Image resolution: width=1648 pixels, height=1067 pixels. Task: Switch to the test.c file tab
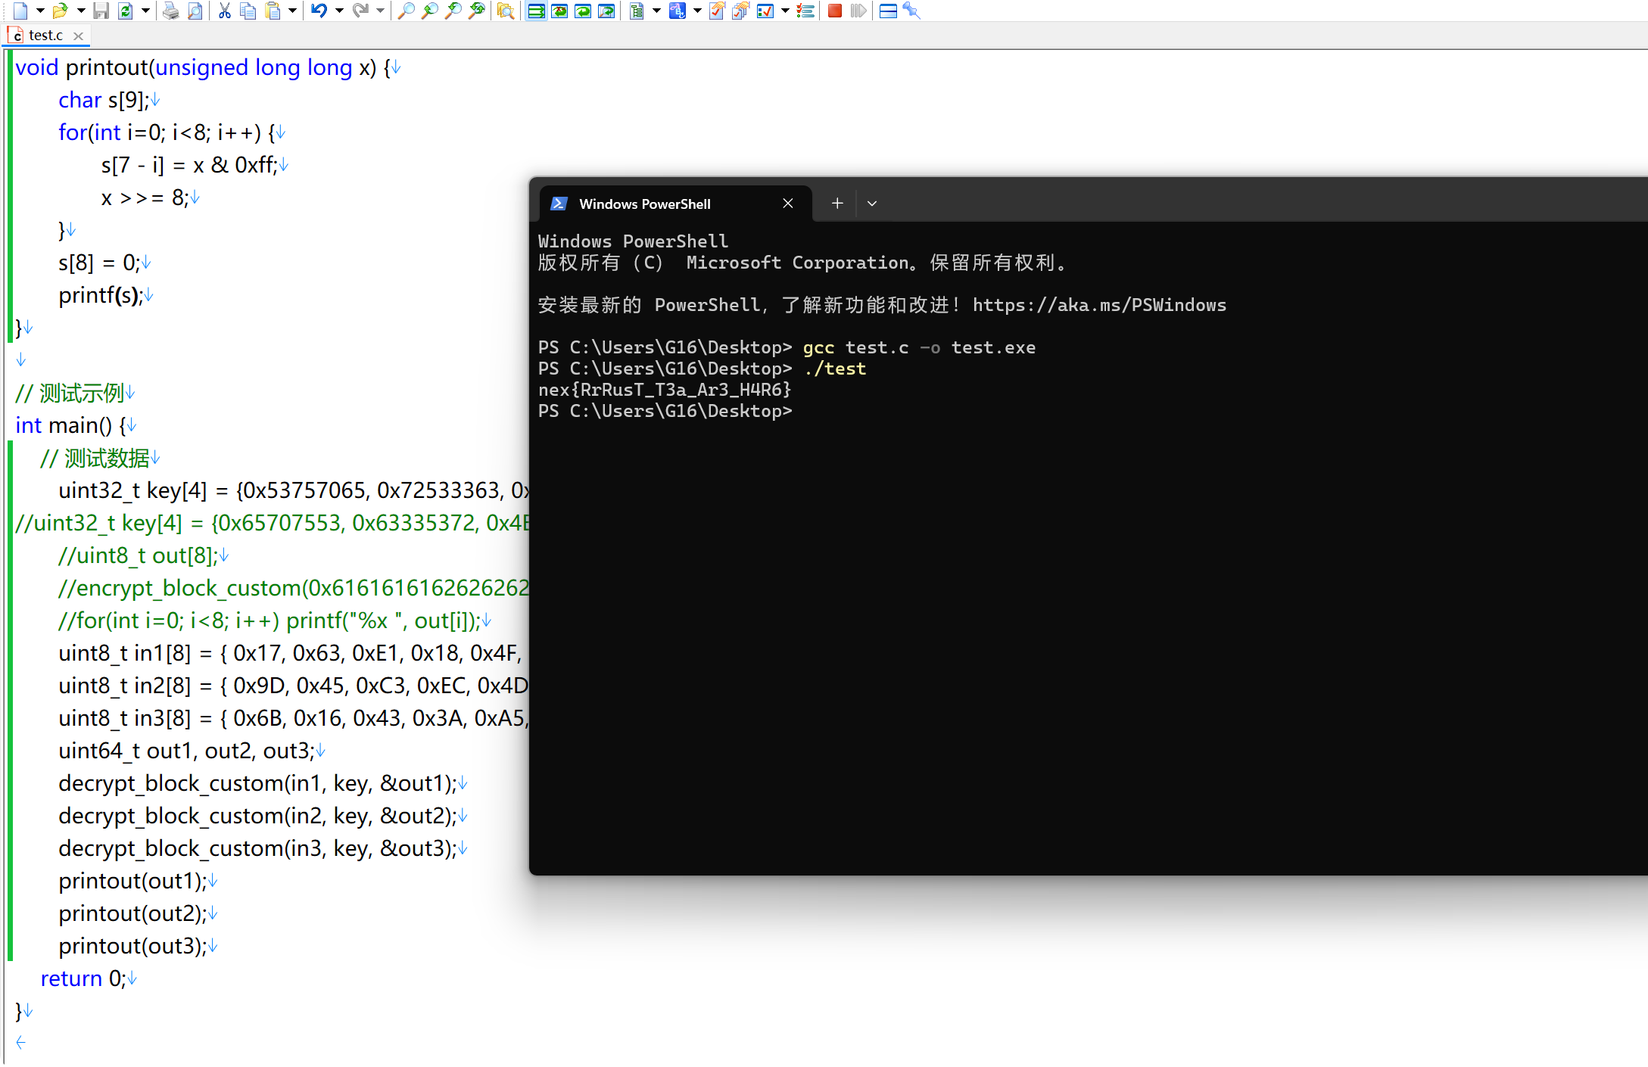coord(45,36)
